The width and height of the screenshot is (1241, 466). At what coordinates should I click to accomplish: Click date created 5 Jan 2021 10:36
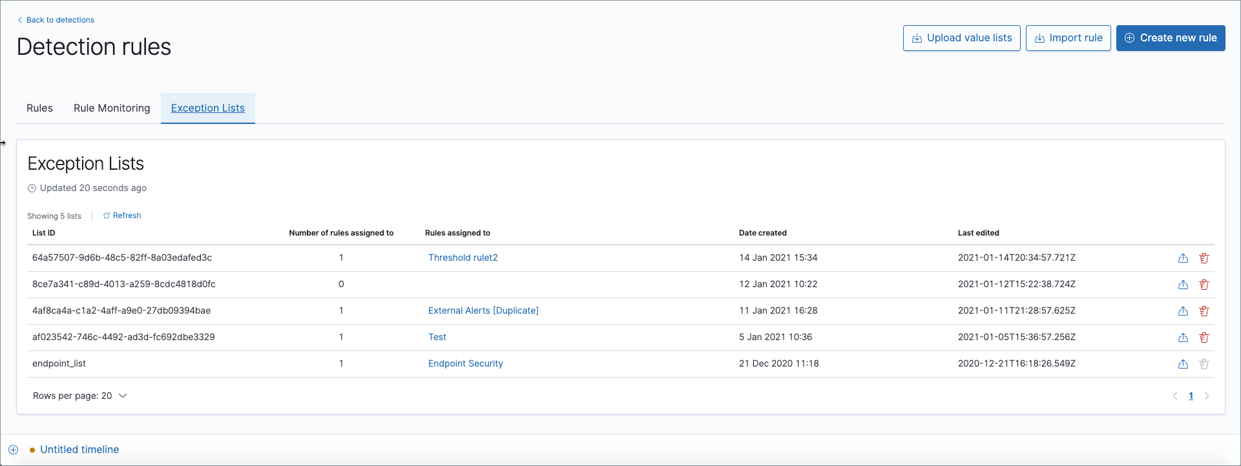(776, 337)
